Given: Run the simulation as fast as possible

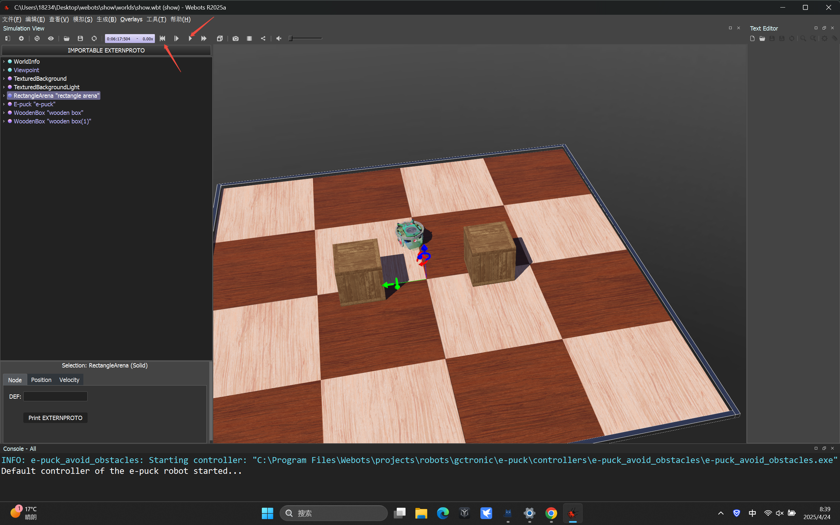Looking at the screenshot, I should coord(204,38).
